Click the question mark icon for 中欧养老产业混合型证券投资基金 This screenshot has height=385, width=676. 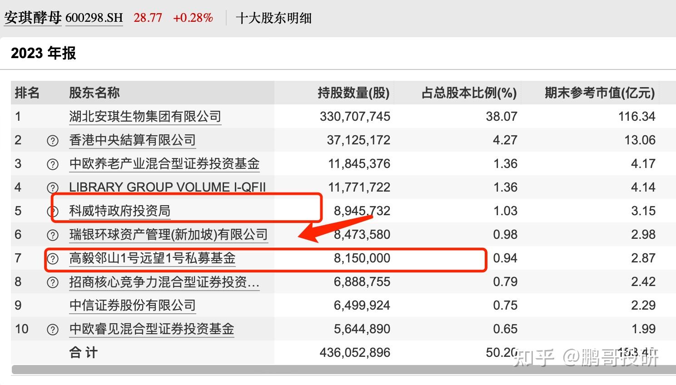point(53,164)
